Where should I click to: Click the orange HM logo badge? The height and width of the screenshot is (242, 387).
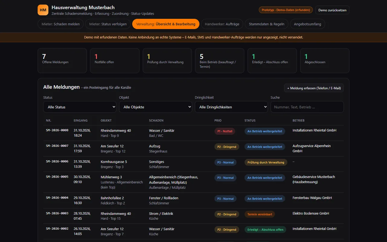point(43,10)
